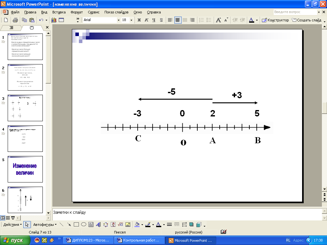Insert a text box
The image size is (327, 245).
click(x=91, y=224)
